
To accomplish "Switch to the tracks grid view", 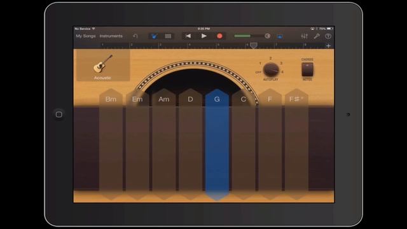I will click(x=168, y=36).
